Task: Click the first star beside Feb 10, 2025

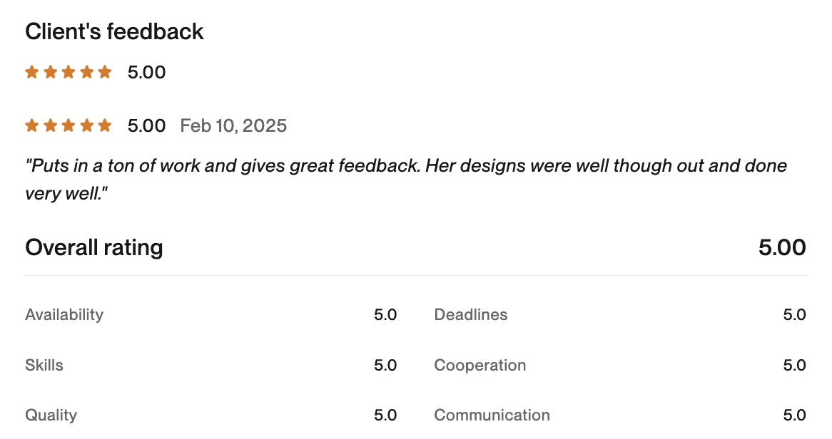Action: 32,126
